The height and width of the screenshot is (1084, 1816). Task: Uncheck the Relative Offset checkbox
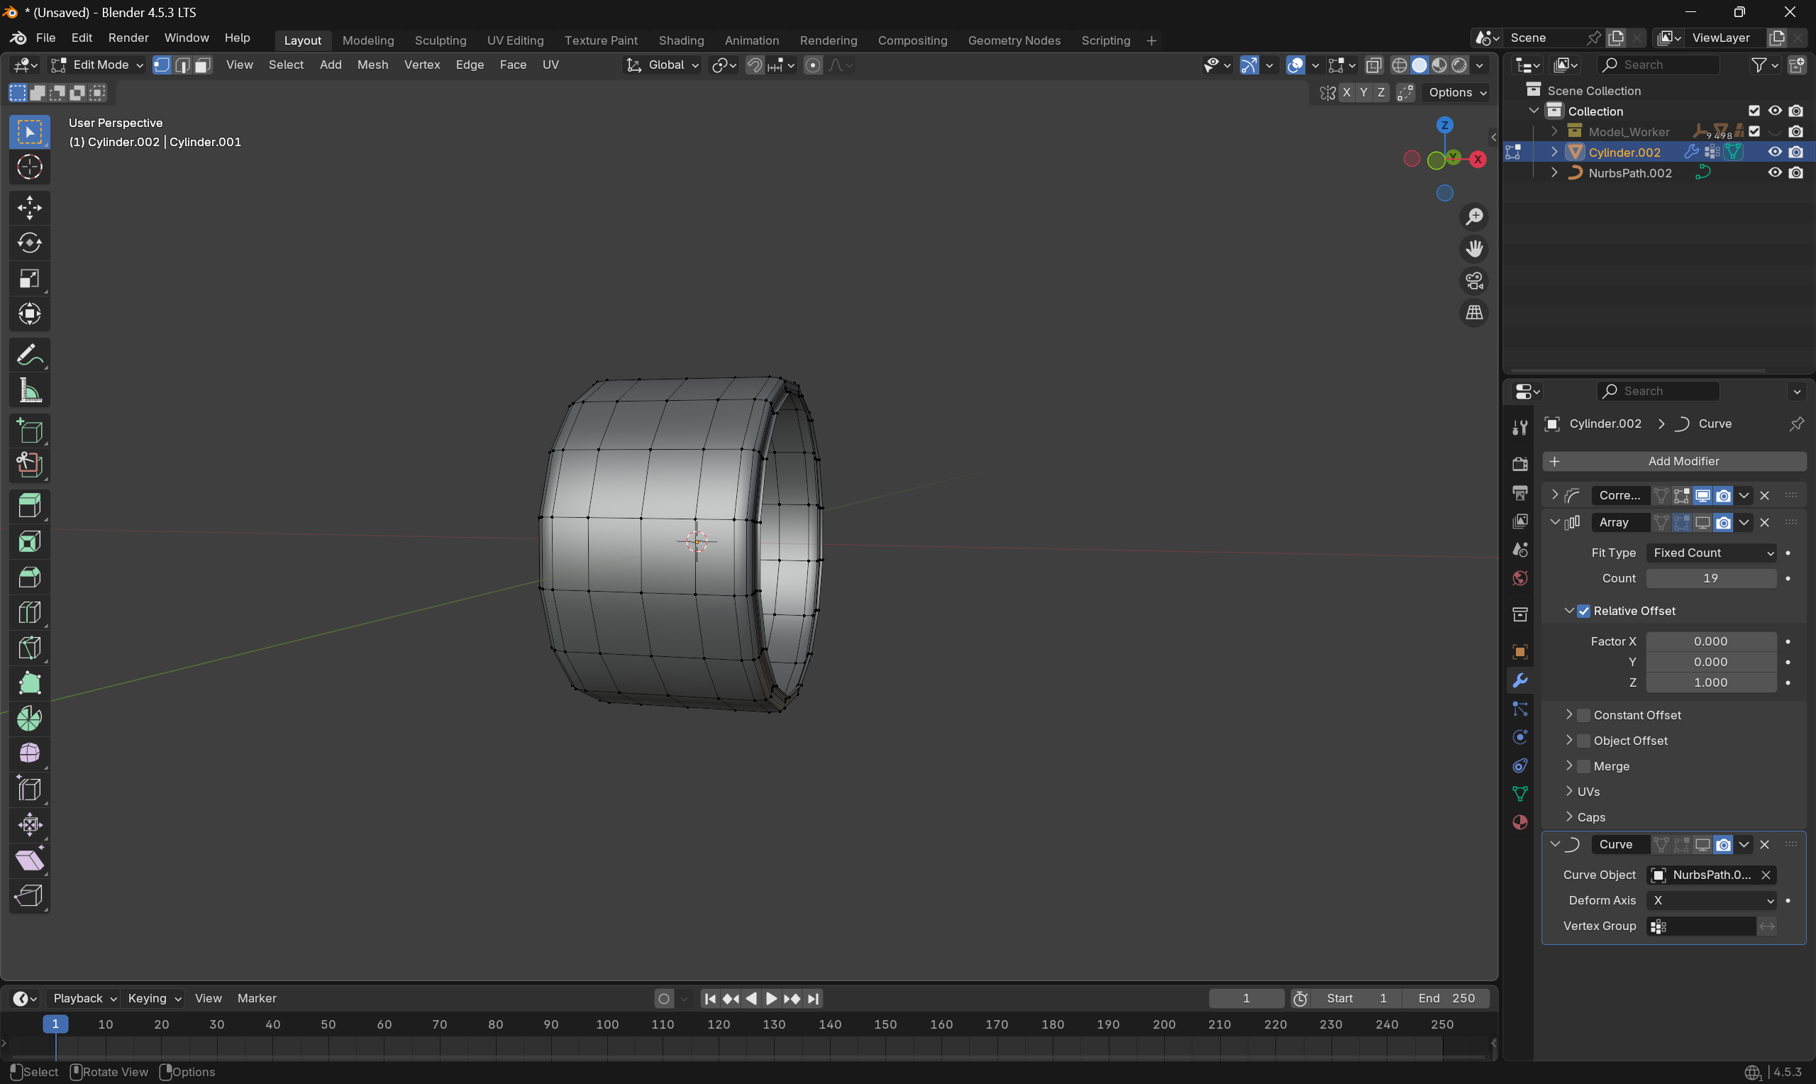click(1584, 611)
